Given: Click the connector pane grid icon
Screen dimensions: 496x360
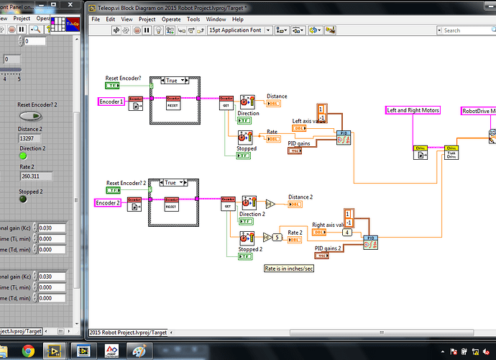Looking at the screenshot, I should 58,24.
